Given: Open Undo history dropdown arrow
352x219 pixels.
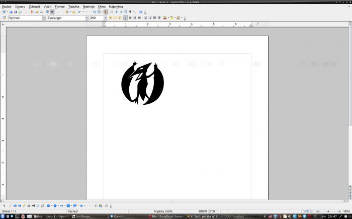Looking at the screenshot, I should click(x=83, y=12).
